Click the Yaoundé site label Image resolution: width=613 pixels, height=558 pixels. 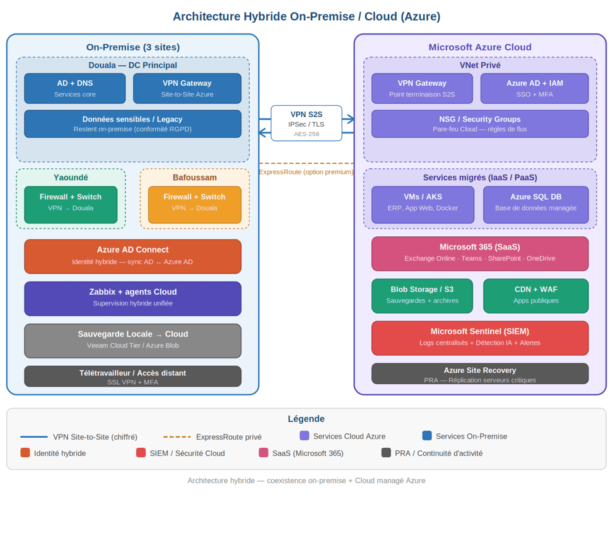tap(71, 177)
